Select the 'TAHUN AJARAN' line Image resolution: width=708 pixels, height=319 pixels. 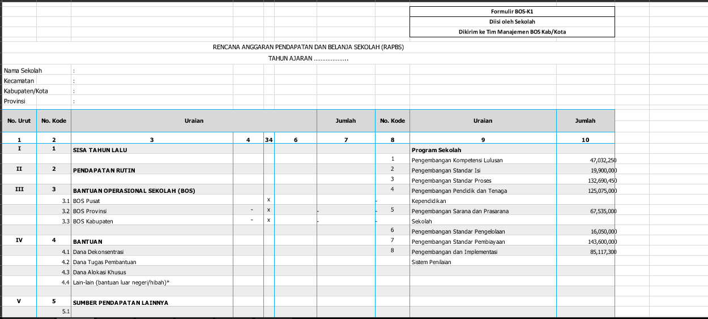coord(309,58)
